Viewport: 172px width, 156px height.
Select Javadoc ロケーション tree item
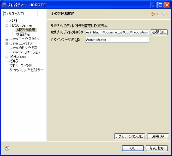tap(25, 52)
